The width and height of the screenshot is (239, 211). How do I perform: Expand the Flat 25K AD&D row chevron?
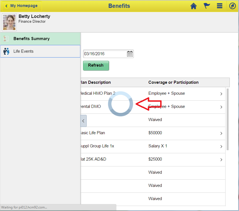pyautogui.click(x=221, y=160)
